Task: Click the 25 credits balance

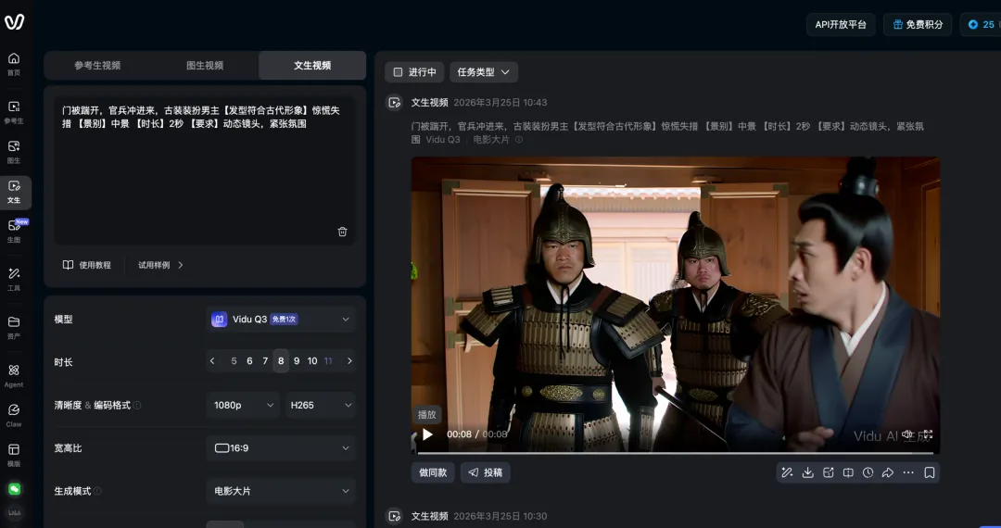Action: coord(982,24)
